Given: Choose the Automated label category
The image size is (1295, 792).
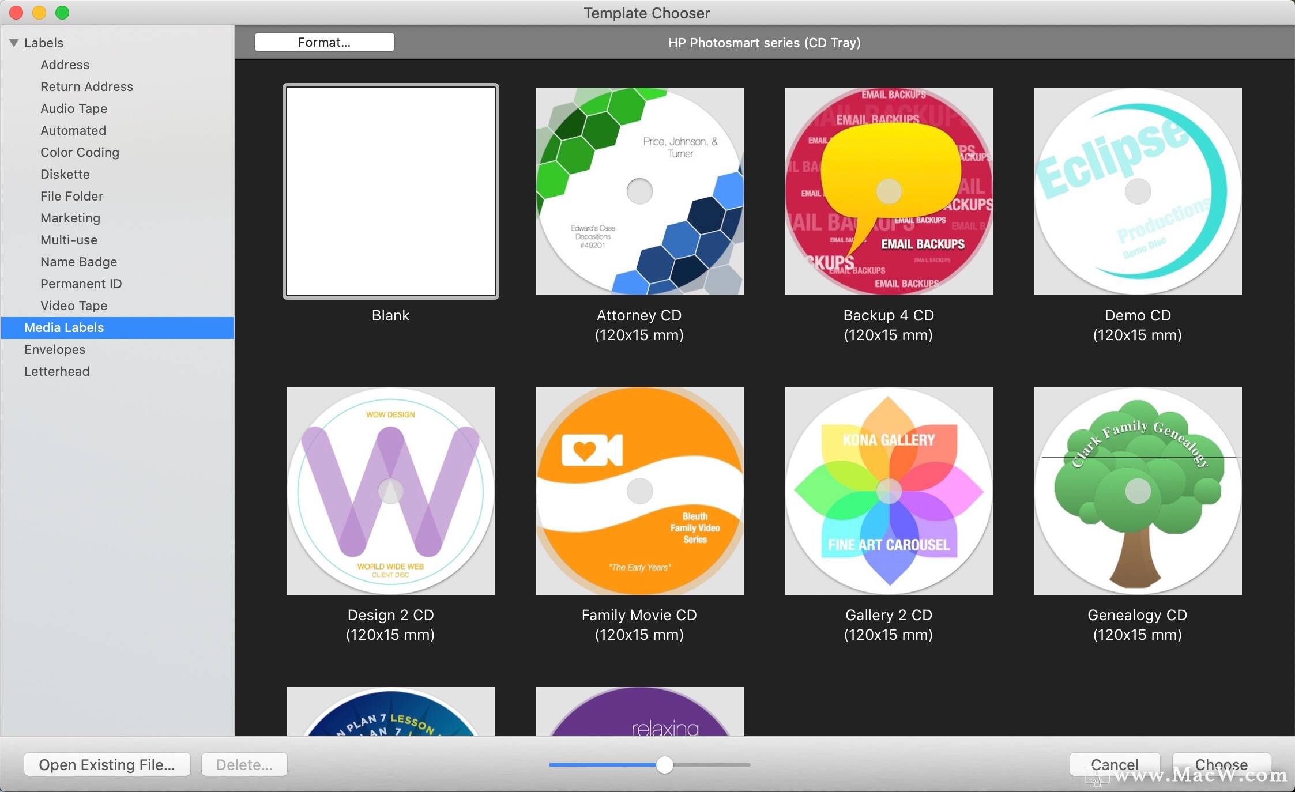Looking at the screenshot, I should (73, 130).
